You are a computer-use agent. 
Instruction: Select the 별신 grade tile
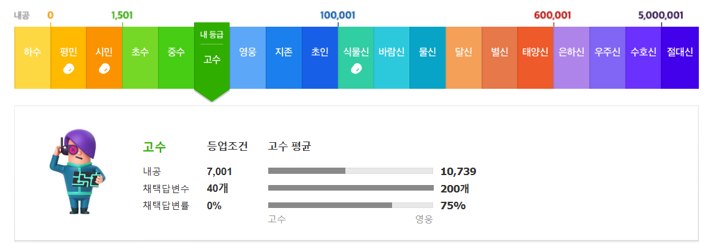point(500,58)
